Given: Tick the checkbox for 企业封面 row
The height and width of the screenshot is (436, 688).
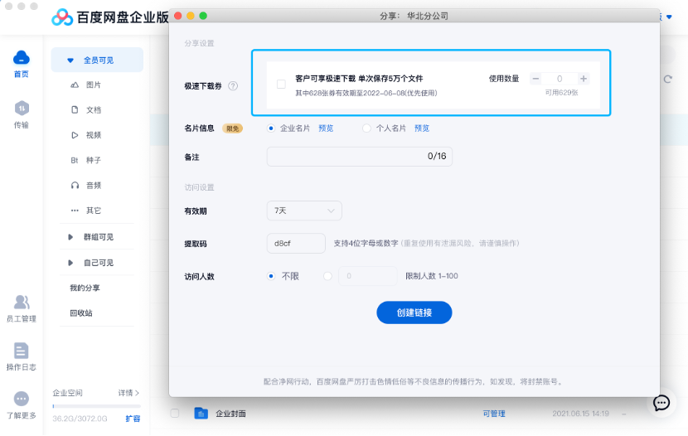Looking at the screenshot, I should coord(175,413).
